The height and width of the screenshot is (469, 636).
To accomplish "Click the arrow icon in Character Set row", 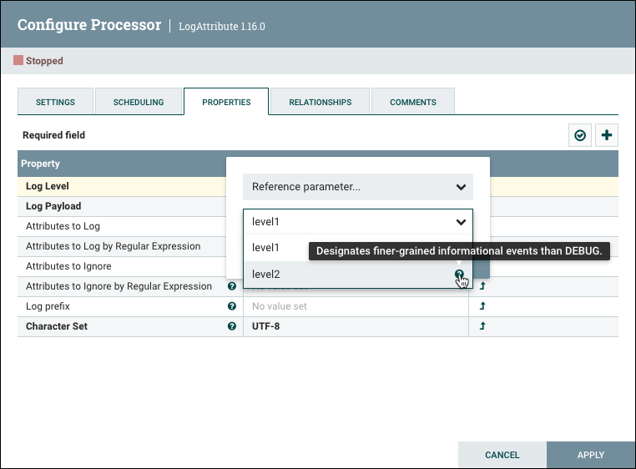I will [x=482, y=326].
